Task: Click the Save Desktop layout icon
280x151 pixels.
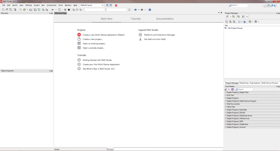Action: coord(107,5)
